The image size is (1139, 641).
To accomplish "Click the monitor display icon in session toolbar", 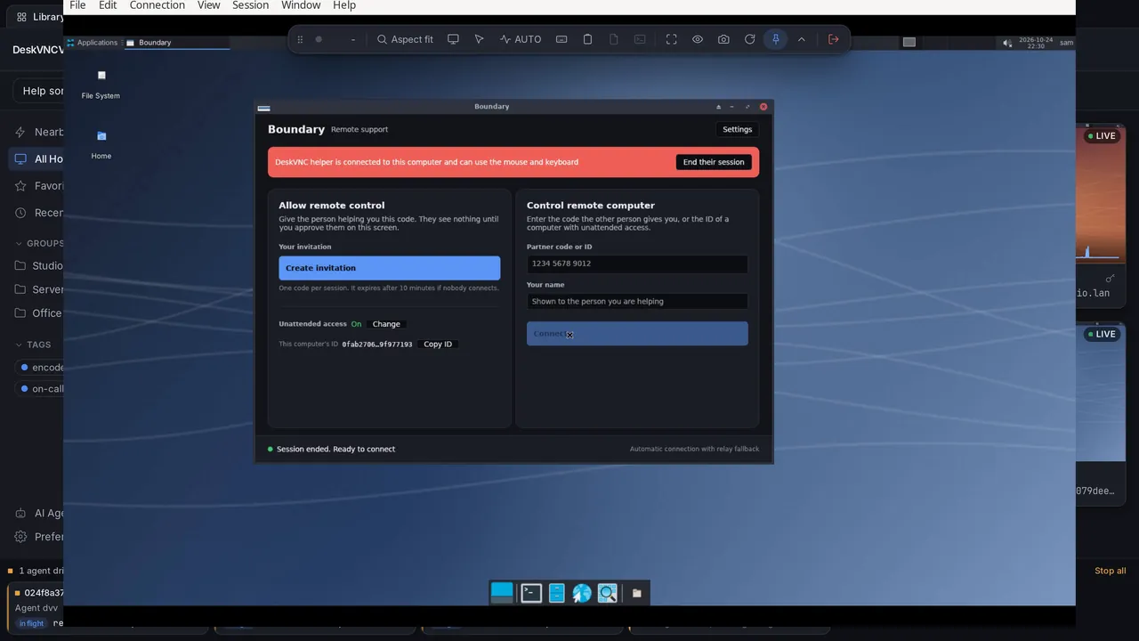I will (453, 39).
